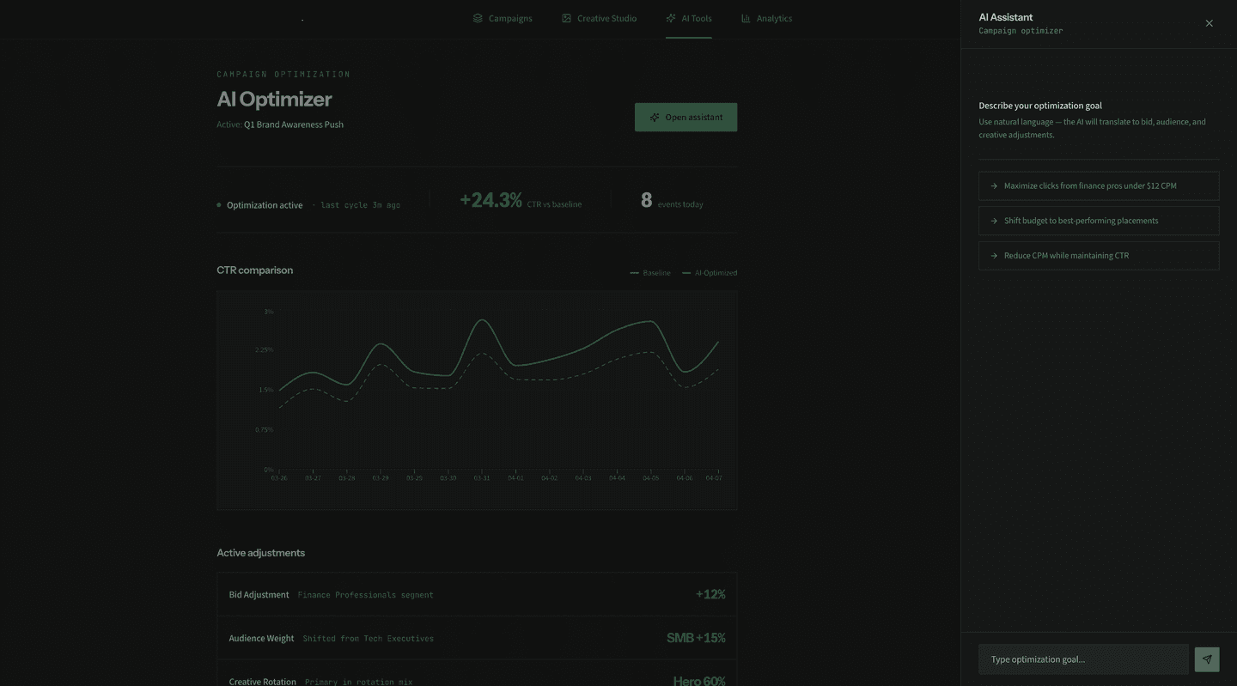
Task: Select the Campaigns layers icon in navigation
Action: tap(478, 18)
